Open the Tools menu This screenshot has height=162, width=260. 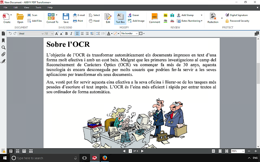click(38, 8)
